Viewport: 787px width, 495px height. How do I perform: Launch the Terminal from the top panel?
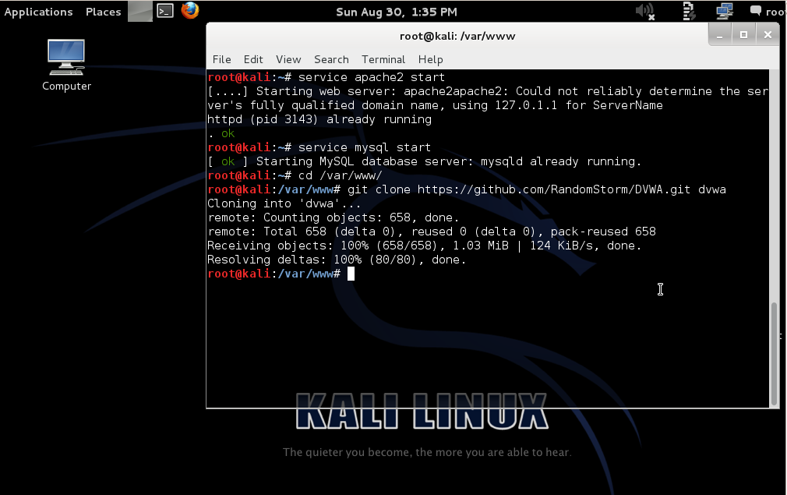tap(164, 11)
